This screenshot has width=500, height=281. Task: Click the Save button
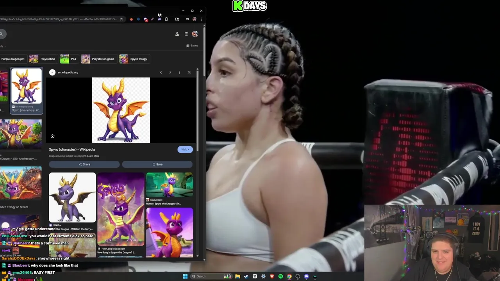[x=157, y=164]
